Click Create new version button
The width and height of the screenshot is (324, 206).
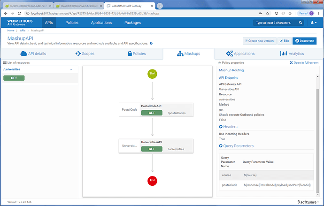tap(260, 41)
